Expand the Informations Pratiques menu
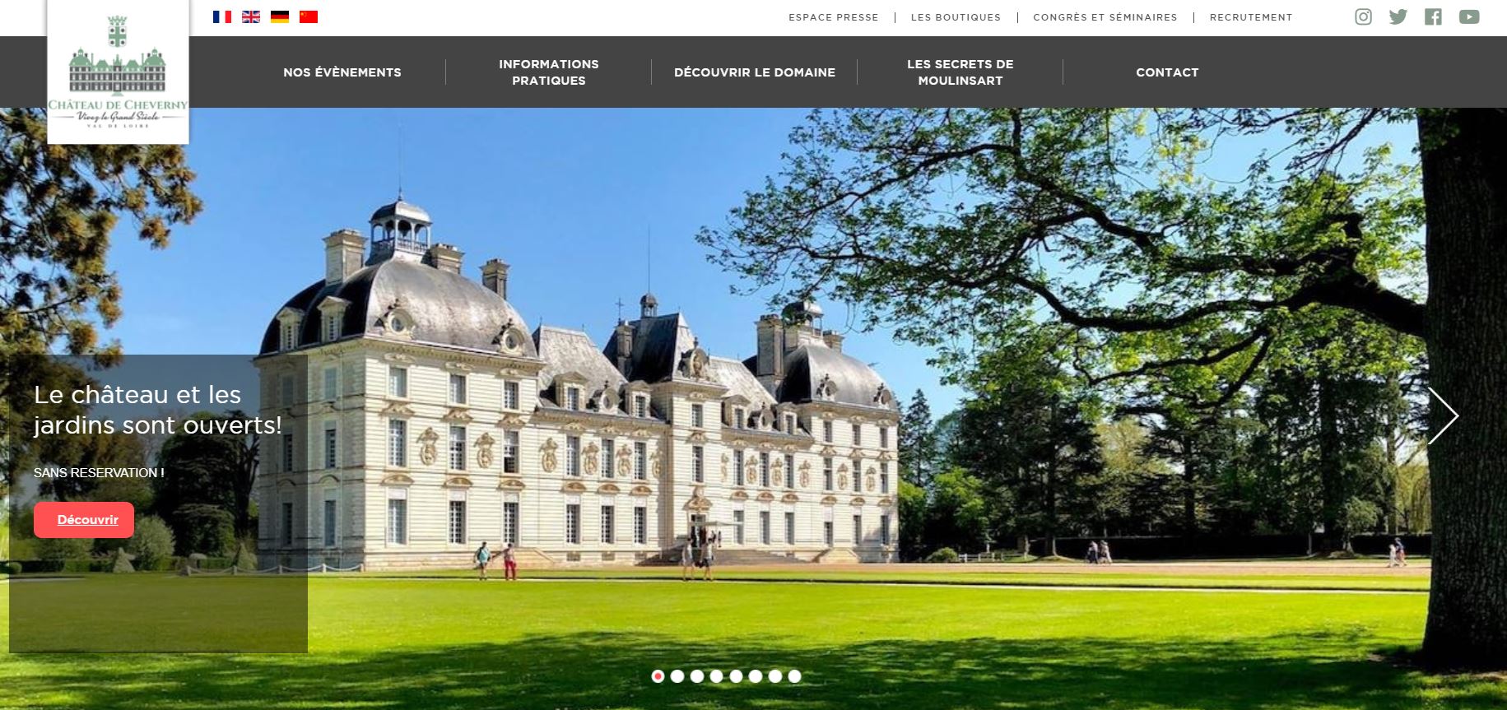Viewport: 1507px width, 710px height. click(x=549, y=72)
